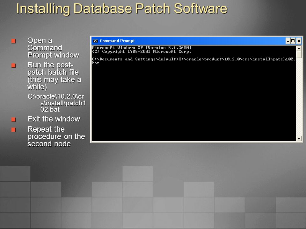Click the vertical scrollbar thumb in Command Prompt

point(299,54)
